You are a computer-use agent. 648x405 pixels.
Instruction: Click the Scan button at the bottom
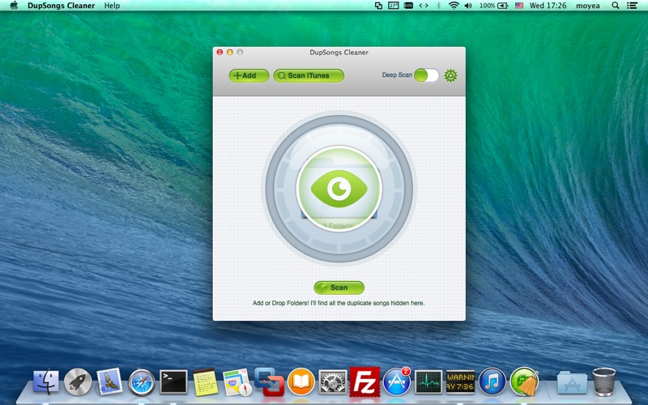pos(339,288)
